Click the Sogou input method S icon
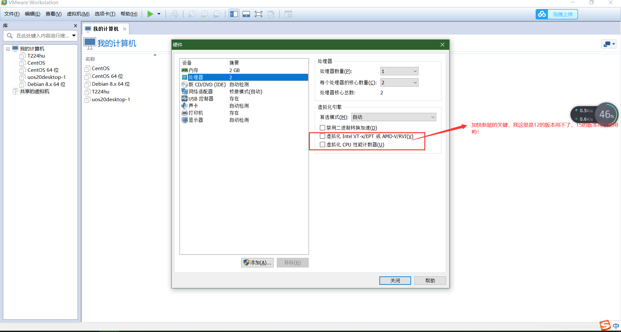The height and width of the screenshot is (332, 621). point(605,325)
